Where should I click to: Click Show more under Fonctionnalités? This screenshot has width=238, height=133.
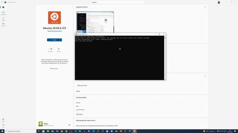click(x=79, y=114)
